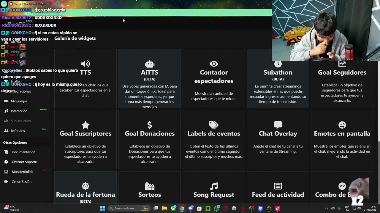This screenshot has height=213, width=380.
Task: Click the music note icon on Song Request
Action: pos(214,186)
